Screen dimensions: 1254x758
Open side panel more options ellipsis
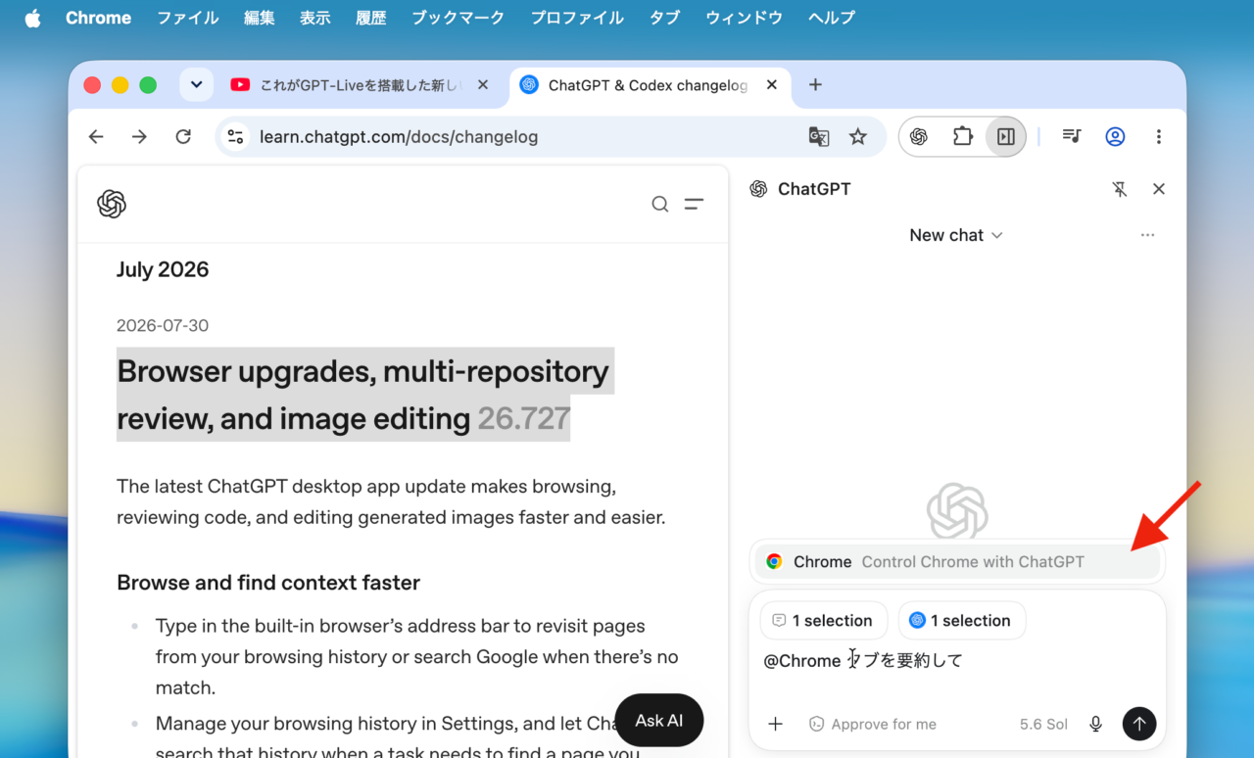pos(1147,235)
